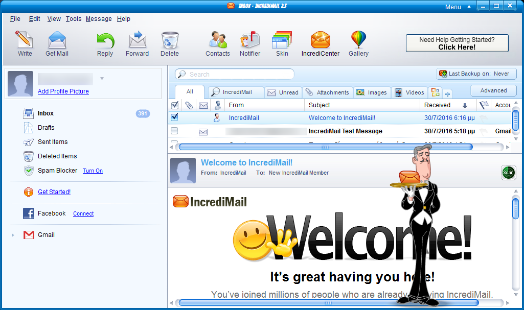Screen dimensions: 524x310
Task: Click the flag on IncrediMail Test Message row
Action: (484, 131)
